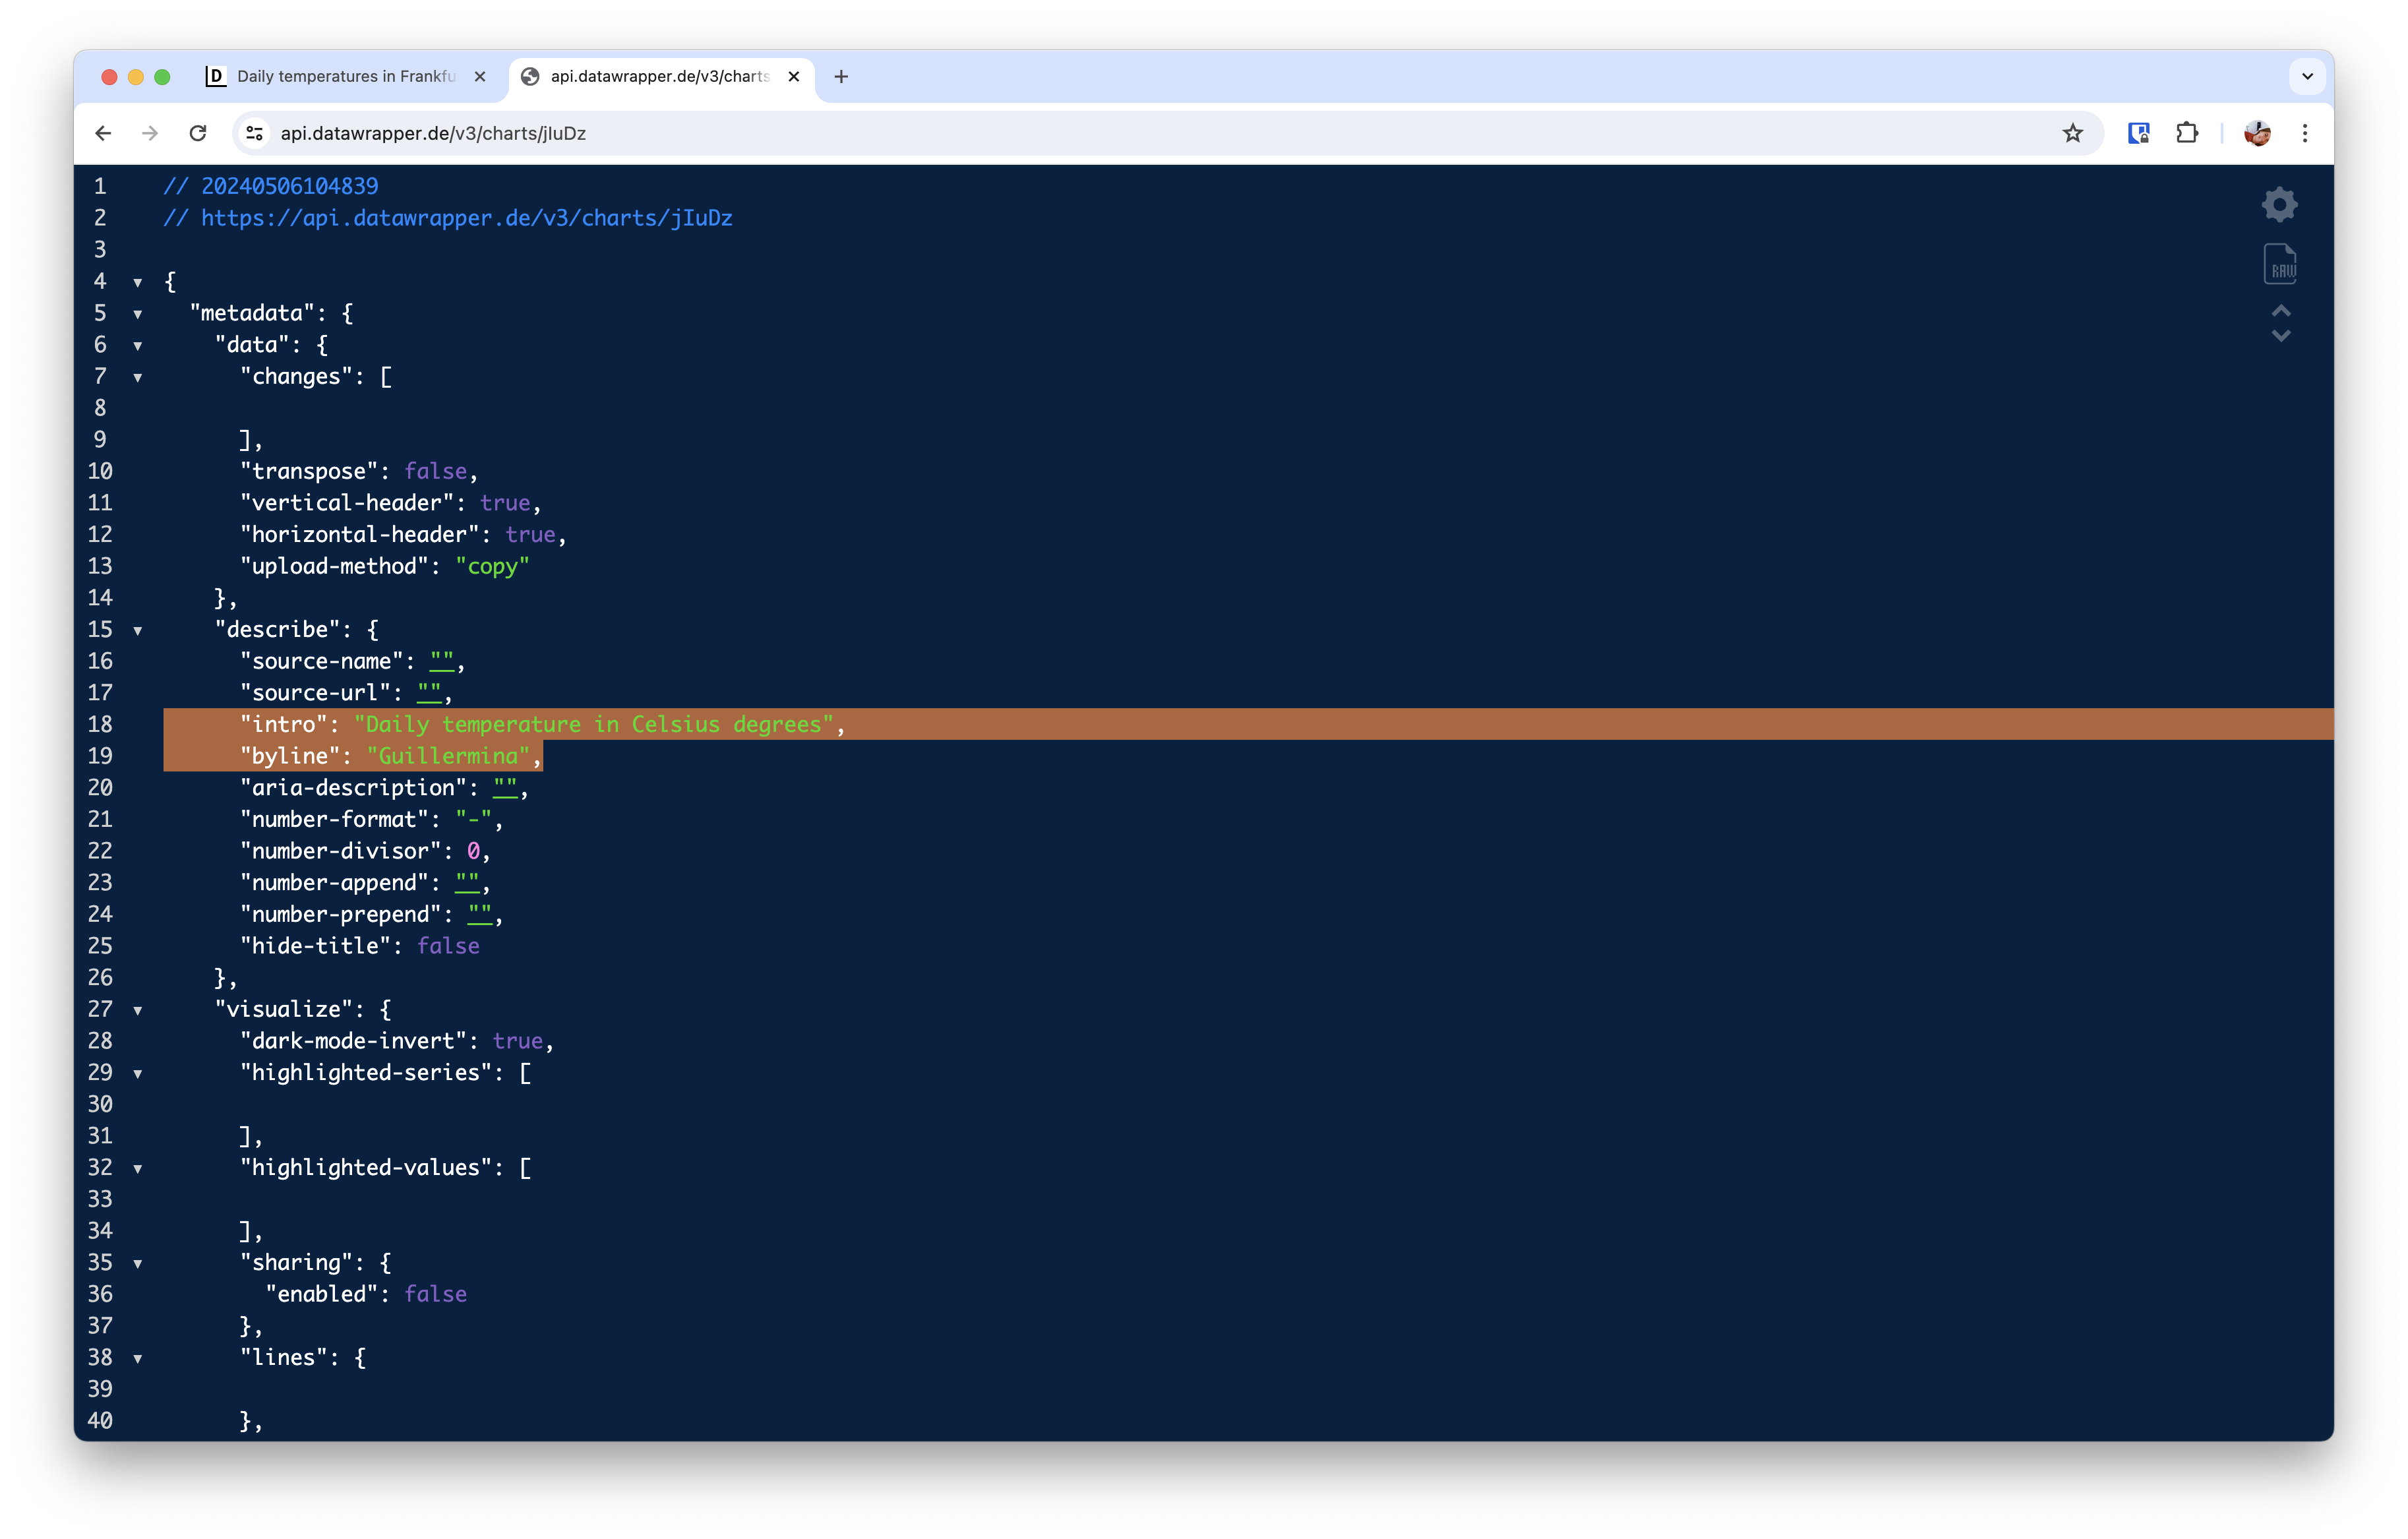
Task: Collapse the "visualize" object
Action: click(x=138, y=1010)
